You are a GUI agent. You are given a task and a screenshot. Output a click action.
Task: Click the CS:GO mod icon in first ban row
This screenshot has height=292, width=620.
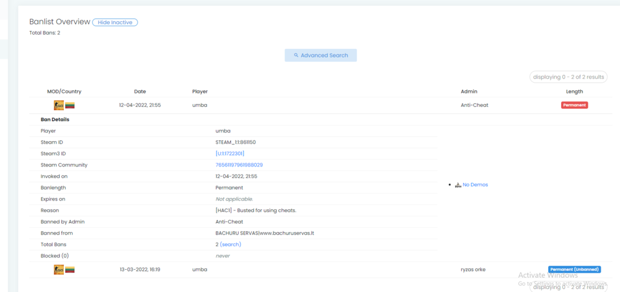coord(58,105)
